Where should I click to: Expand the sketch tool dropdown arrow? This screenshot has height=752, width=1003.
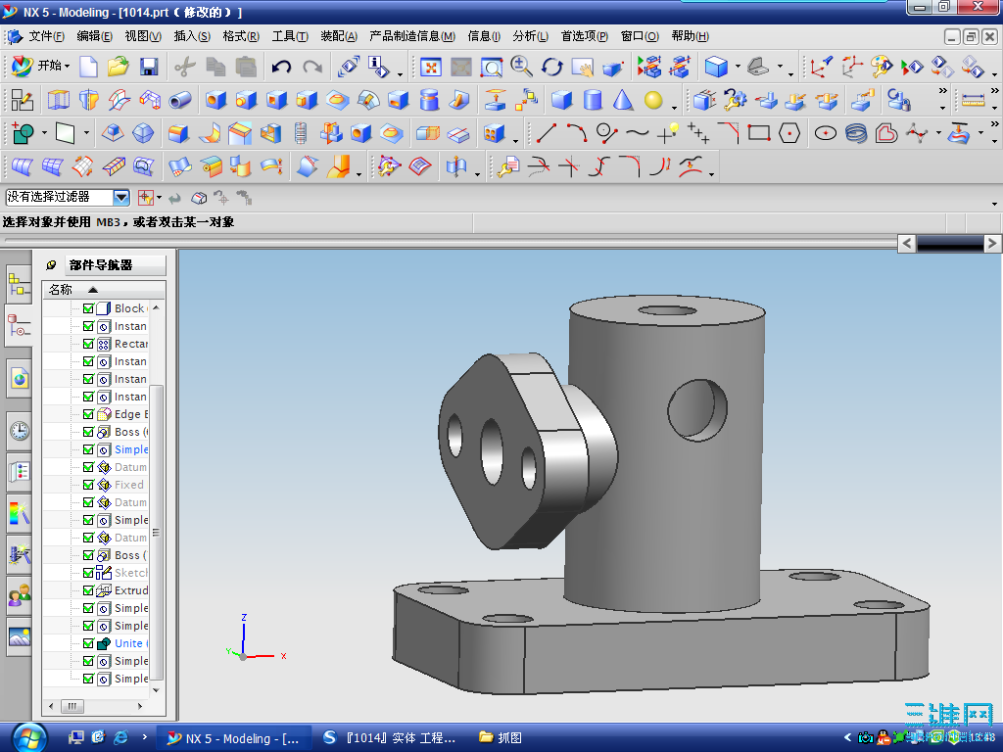(44, 133)
